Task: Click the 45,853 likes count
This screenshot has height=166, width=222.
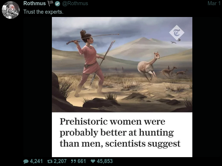Action: point(105,161)
